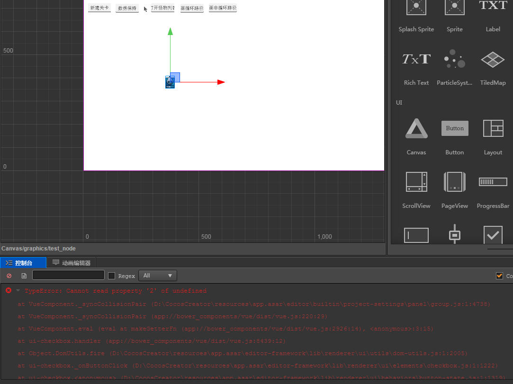Screen dimensions: 513x384
Task: Click the 新建关卡 button
Action: (x=99, y=8)
